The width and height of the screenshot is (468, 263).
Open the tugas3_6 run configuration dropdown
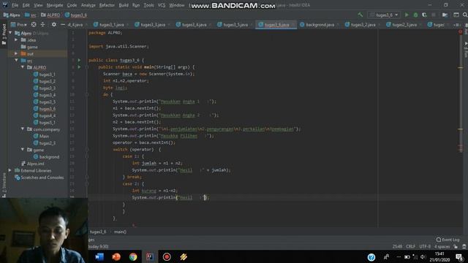coord(385,15)
